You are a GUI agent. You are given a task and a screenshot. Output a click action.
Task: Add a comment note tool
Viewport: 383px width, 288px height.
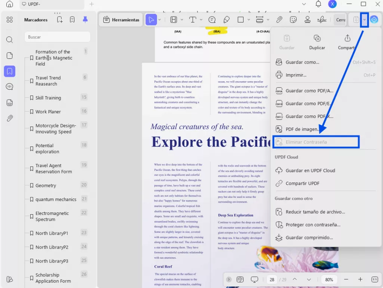[x=212, y=20]
